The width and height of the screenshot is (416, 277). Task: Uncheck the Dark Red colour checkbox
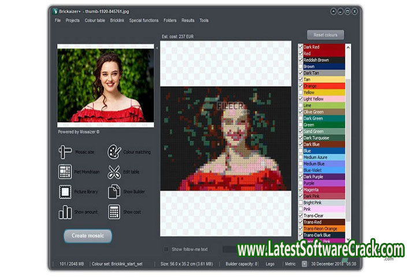pos(300,47)
